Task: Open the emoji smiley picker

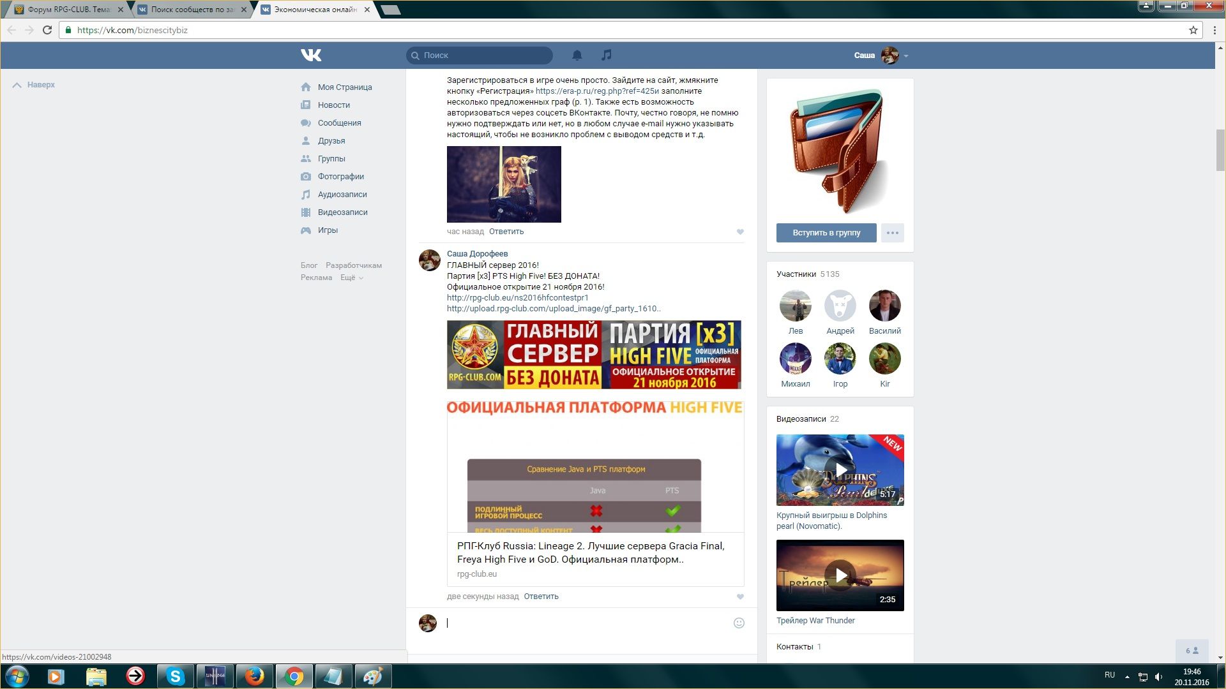Action: click(739, 623)
